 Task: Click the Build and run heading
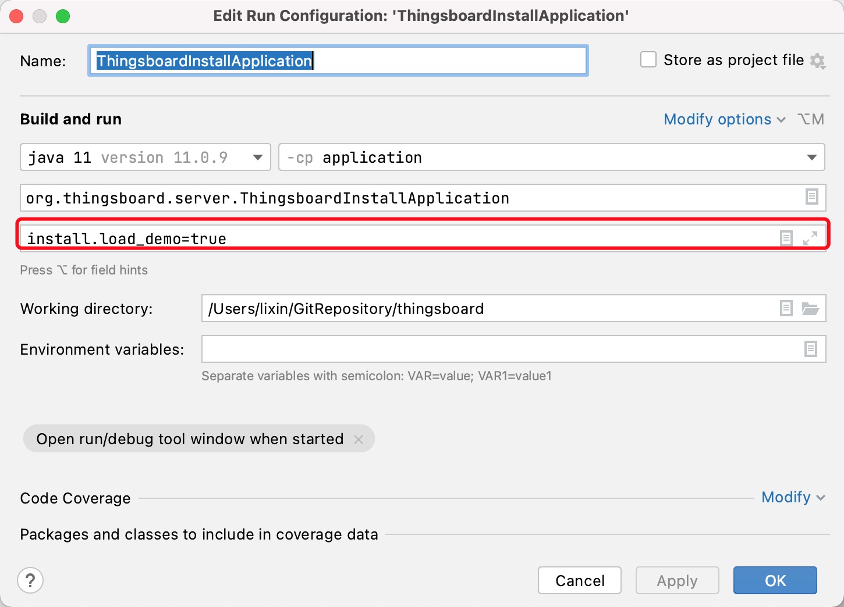[x=71, y=119]
